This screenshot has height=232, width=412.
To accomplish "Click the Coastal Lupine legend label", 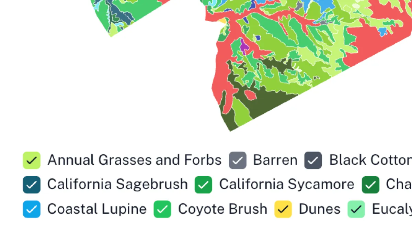I will click(x=97, y=209).
